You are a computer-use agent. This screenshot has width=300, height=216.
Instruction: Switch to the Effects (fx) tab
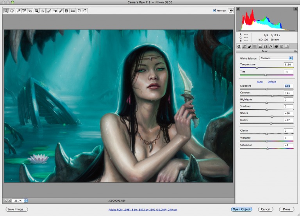(270, 46)
